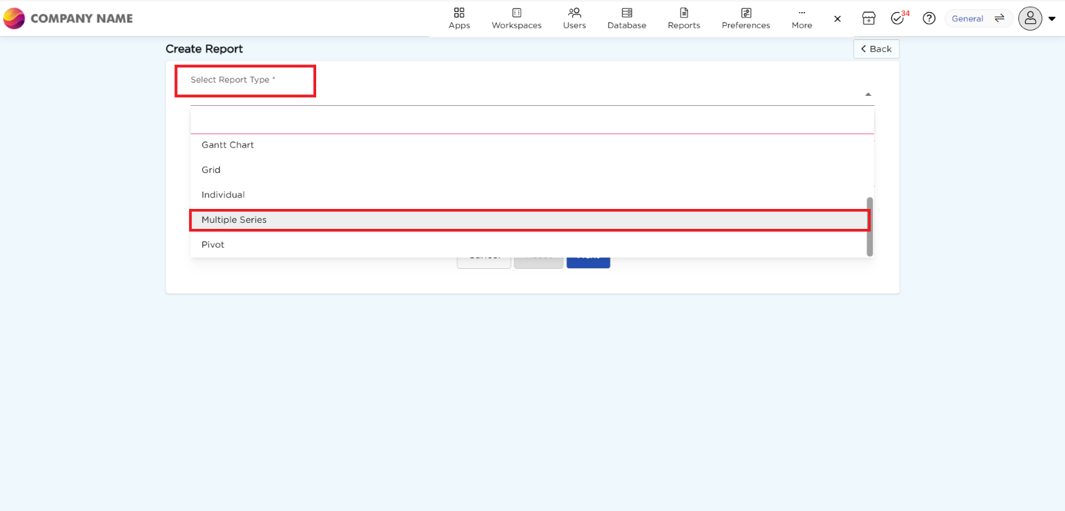Open the user profile avatar
The height and width of the screenshot is (511, 1065).
pyautogui.click(x=1030, y=19)
